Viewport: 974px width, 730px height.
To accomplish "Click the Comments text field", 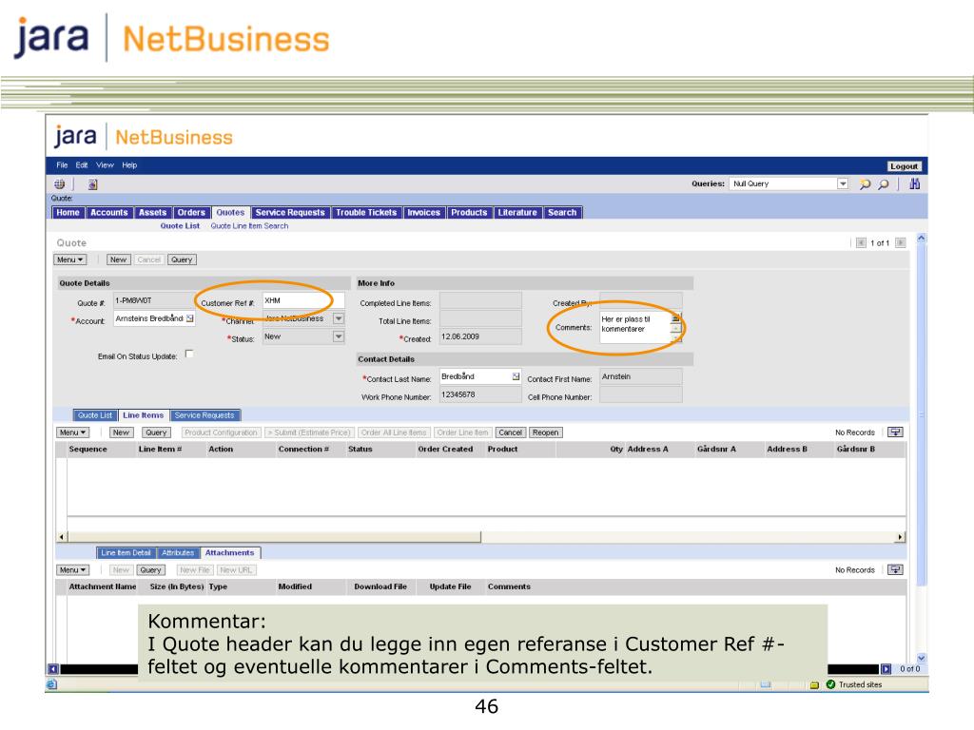I will pyautogui.click(x=635, y=327).
